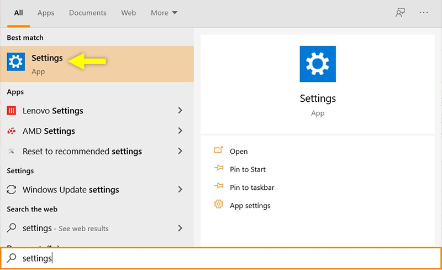Open the three-dot options menu
This screenshot has width=442, height=270.
pyautogui.click(x=424, y=13)
